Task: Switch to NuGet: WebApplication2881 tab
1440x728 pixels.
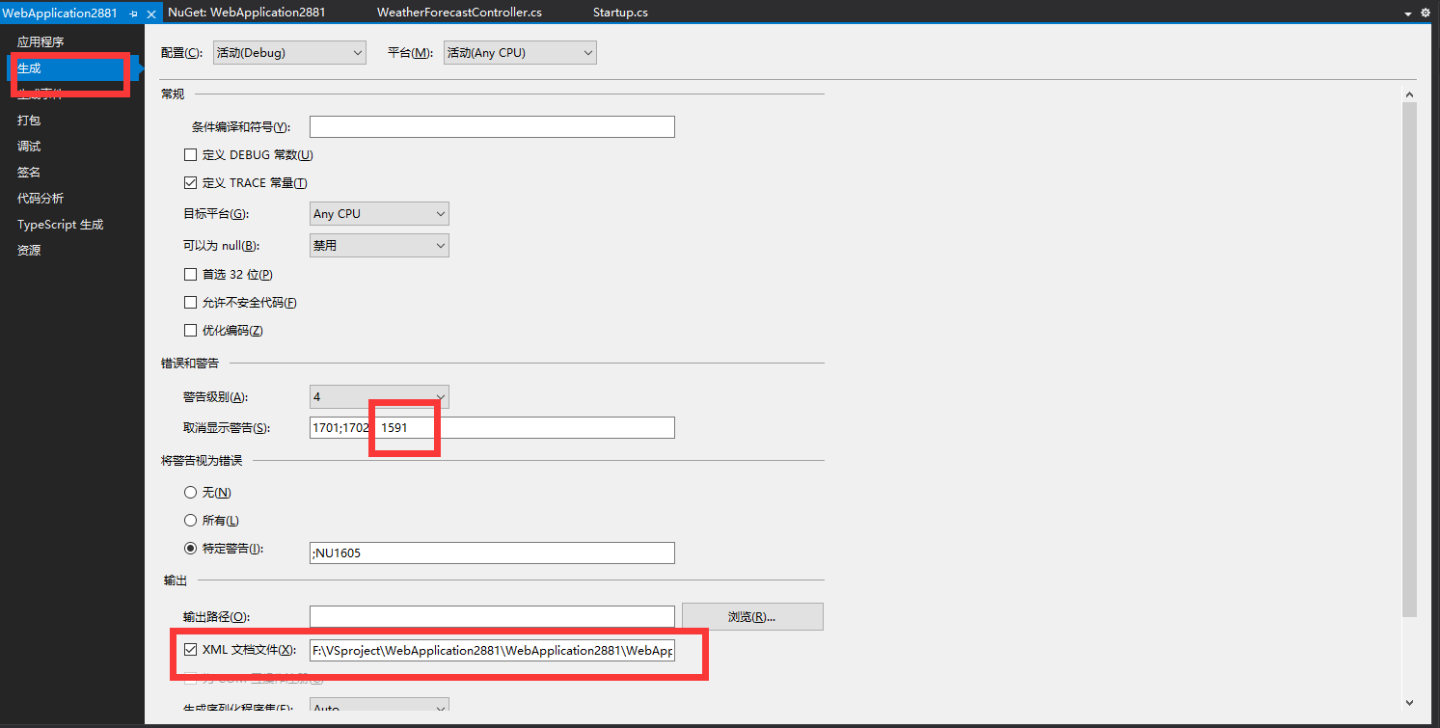Action: (246, 13)
